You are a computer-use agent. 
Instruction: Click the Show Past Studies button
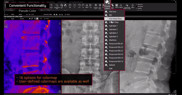coord(48,15)
